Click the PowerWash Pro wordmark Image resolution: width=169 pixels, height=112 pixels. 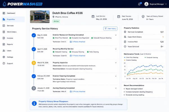click(x=25, y=4)
